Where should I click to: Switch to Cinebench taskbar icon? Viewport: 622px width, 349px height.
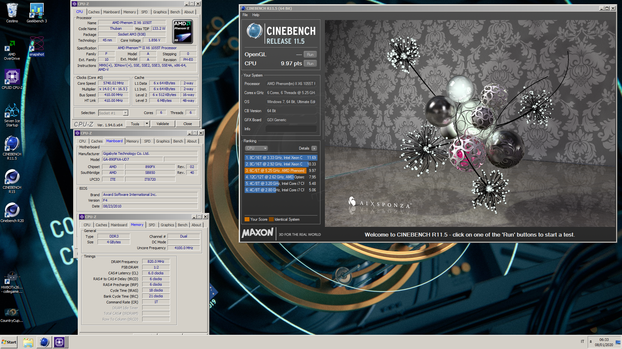pyautogui.click(x=44, y=342)
